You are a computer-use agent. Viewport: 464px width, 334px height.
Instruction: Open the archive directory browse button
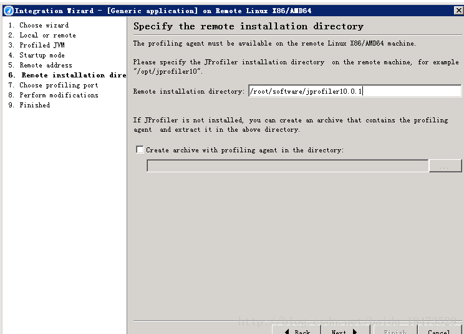445,165
